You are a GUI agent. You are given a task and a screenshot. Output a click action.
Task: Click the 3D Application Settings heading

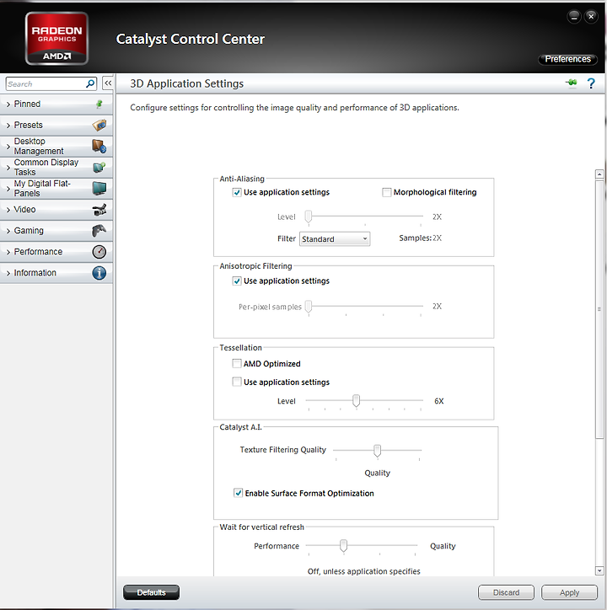pos(187,83)
